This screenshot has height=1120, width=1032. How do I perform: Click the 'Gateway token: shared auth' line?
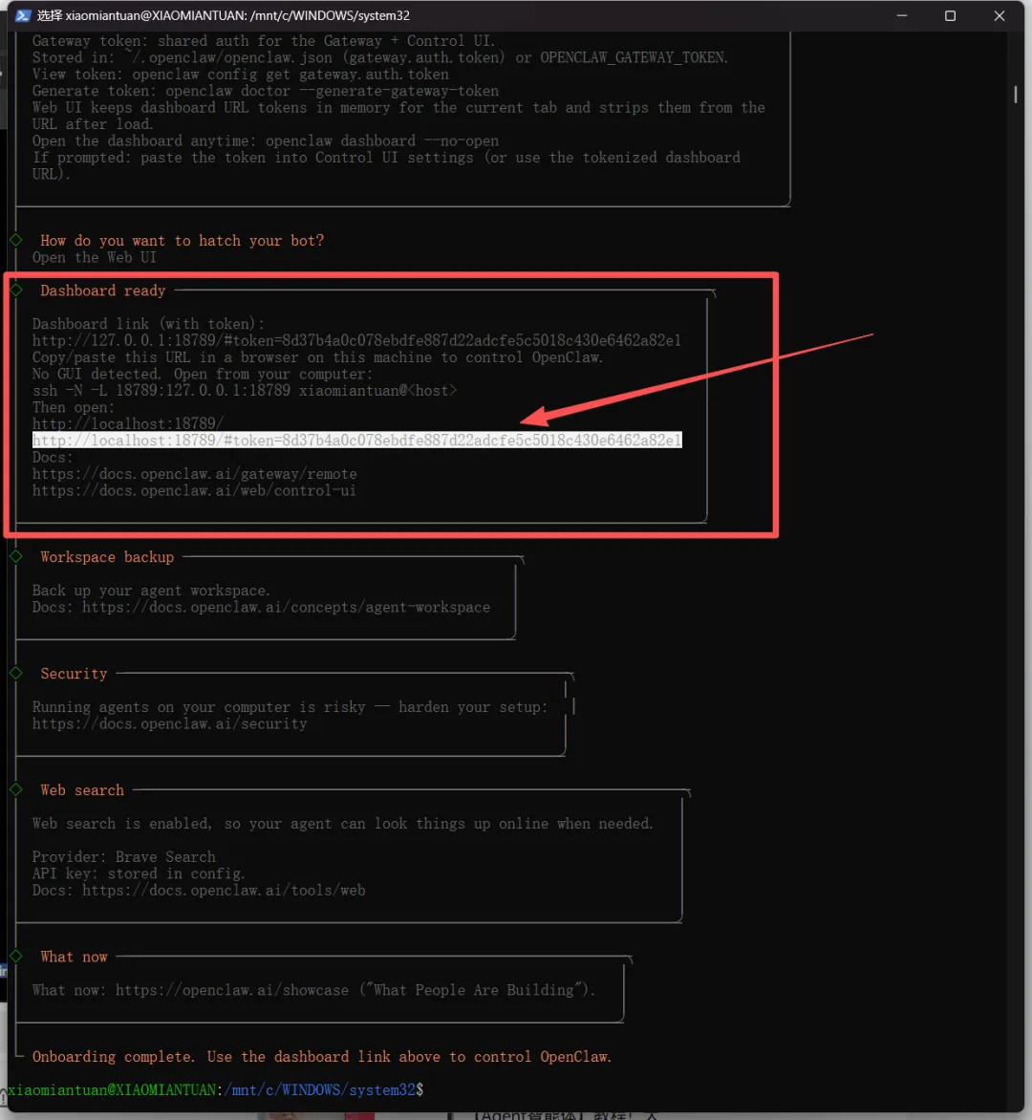pyautogui.click(x=264, y=41)
